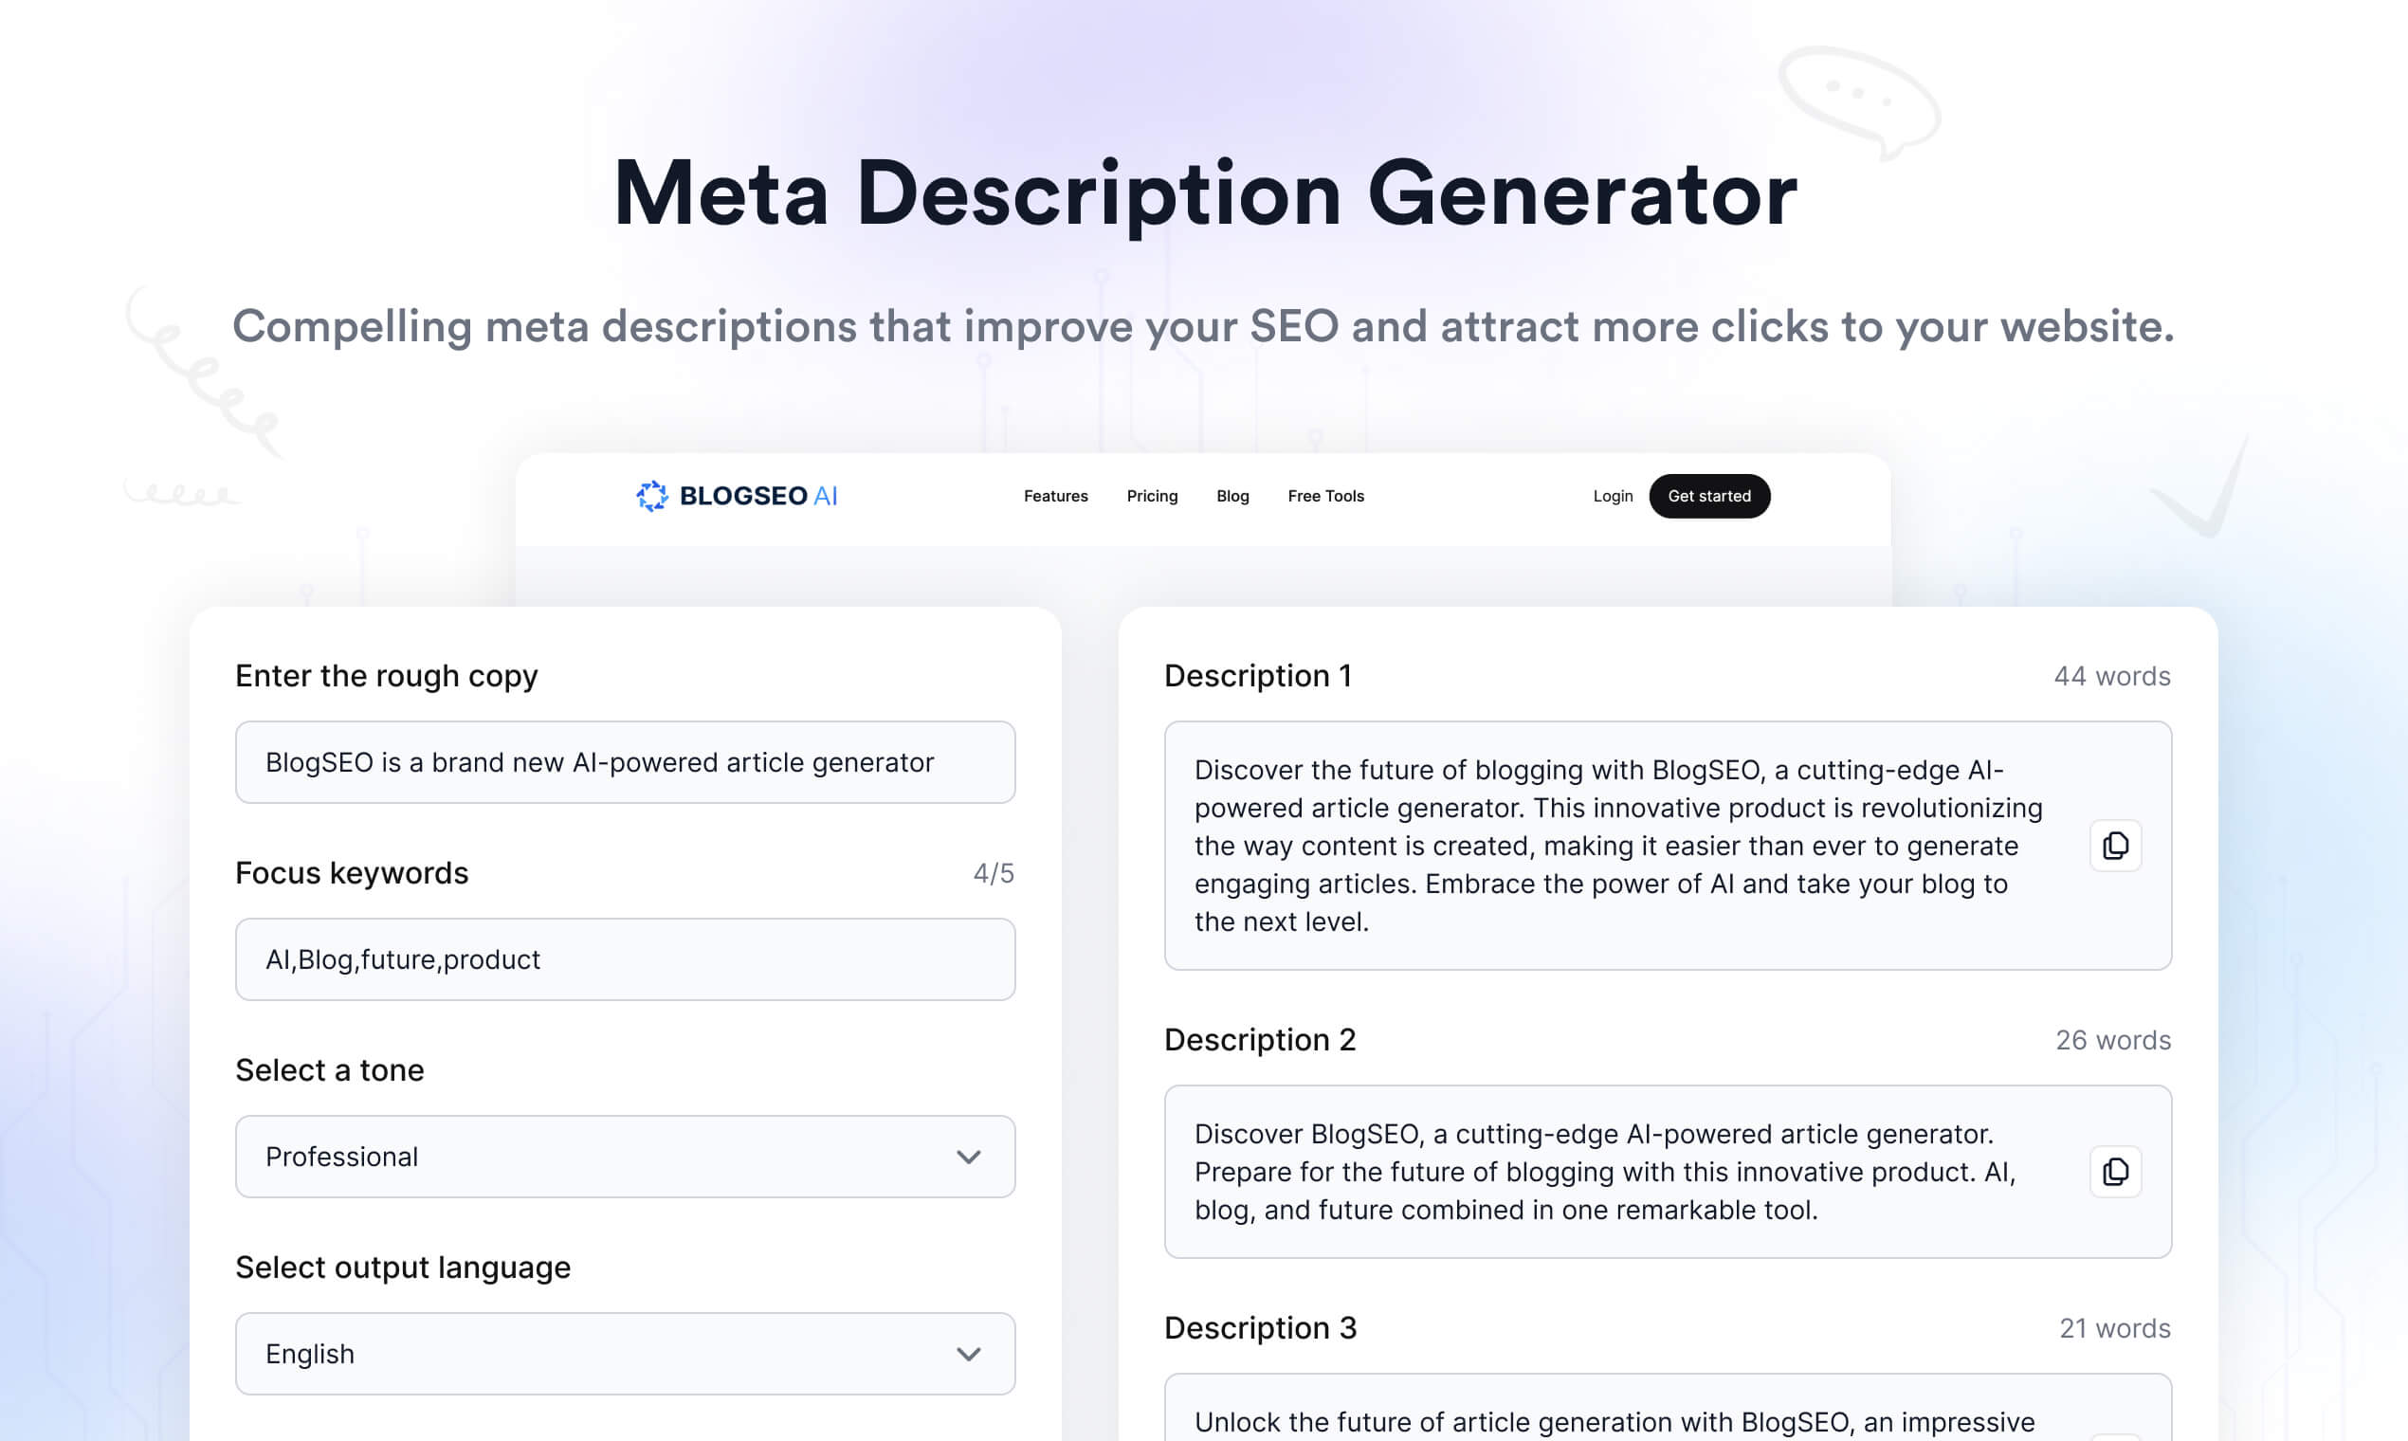2408x1441 pixels.
Task: Expand the Professional tone chevron
Action: coord(966,1157)
